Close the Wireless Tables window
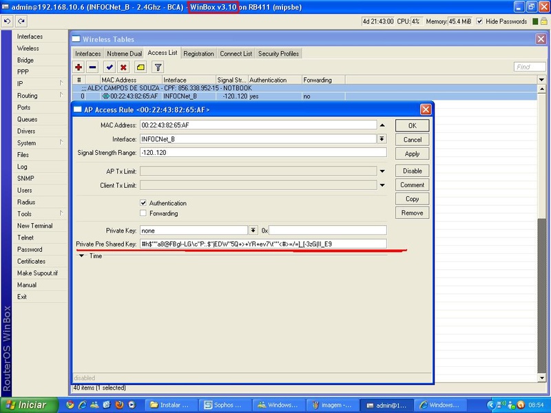Image resolution: width=551 pixels, height=413 pixels. pos(541,39)
